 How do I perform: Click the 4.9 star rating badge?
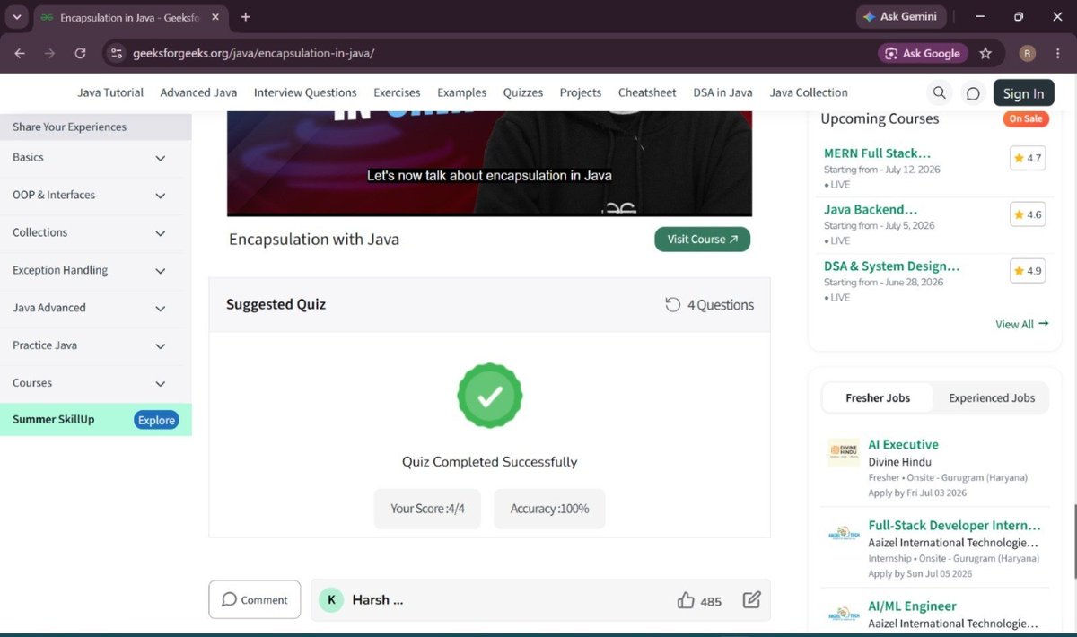click(1028, 271)
